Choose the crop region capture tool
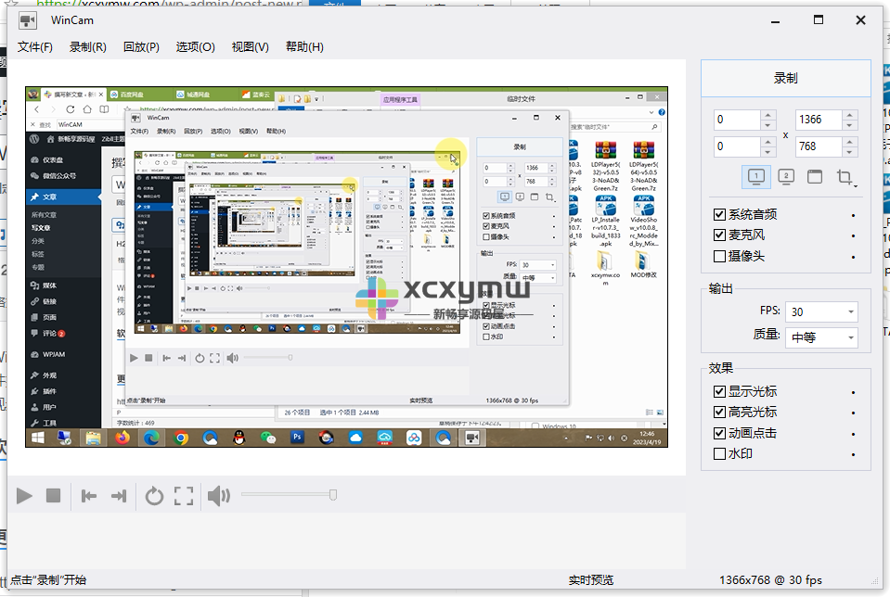890x597 pixels. (845, 176)
